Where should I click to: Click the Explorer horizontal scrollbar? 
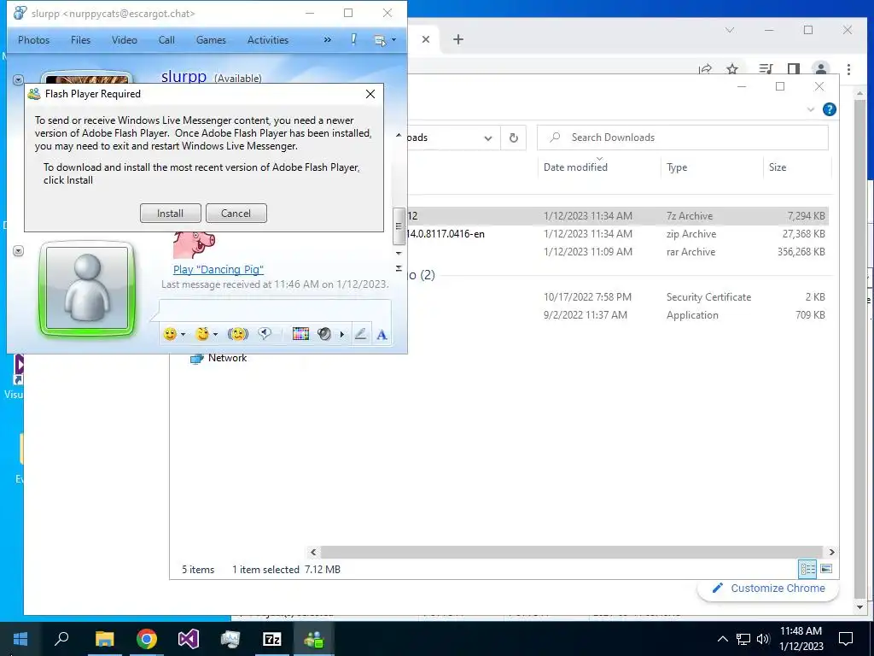pos(571,553)
